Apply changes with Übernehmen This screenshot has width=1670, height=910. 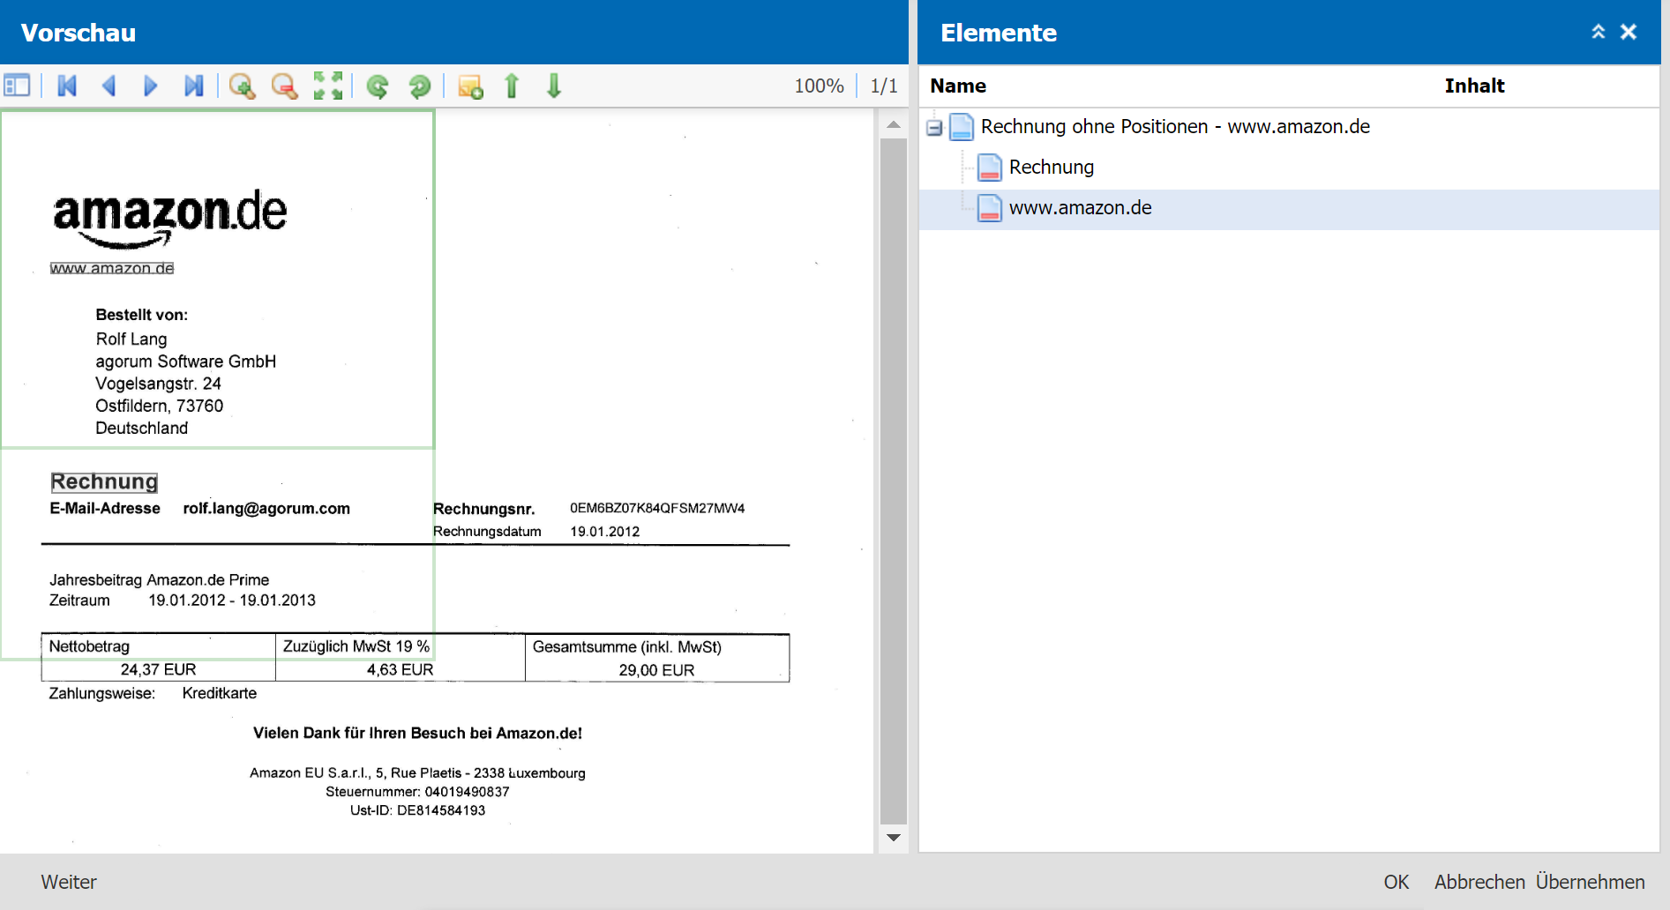coord(1590,882)
